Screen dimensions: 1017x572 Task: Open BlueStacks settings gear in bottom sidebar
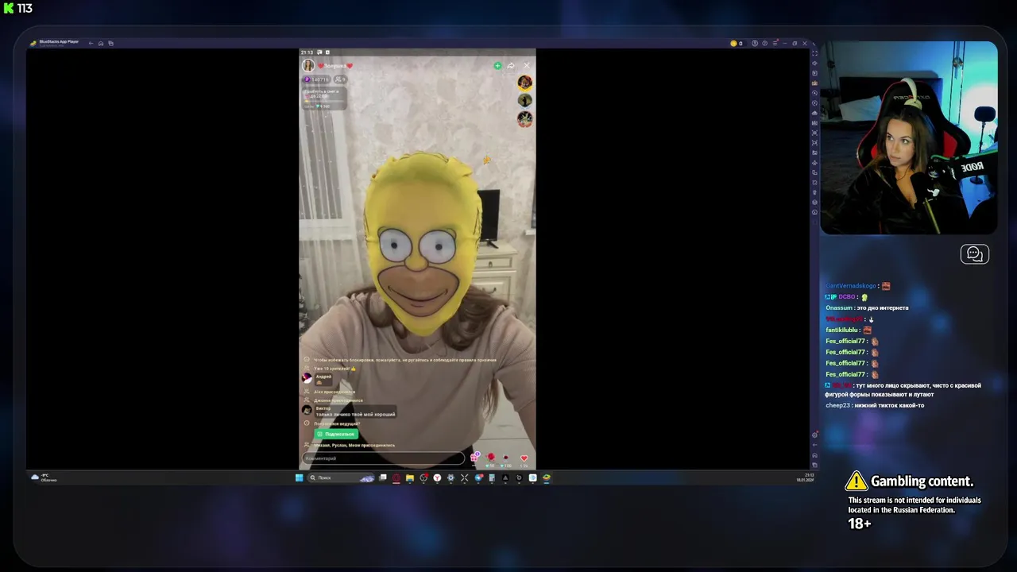click(x=814, y=435)
